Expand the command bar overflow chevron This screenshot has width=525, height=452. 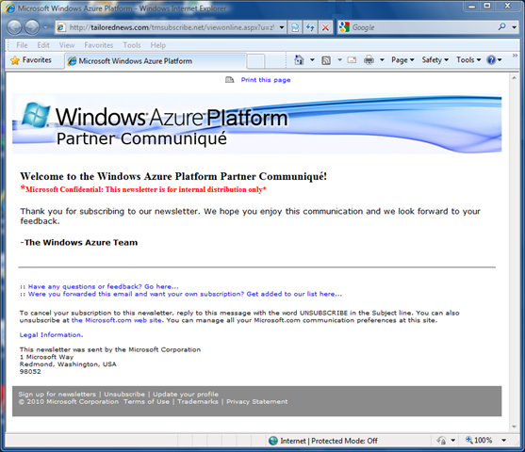click(515, 56)
